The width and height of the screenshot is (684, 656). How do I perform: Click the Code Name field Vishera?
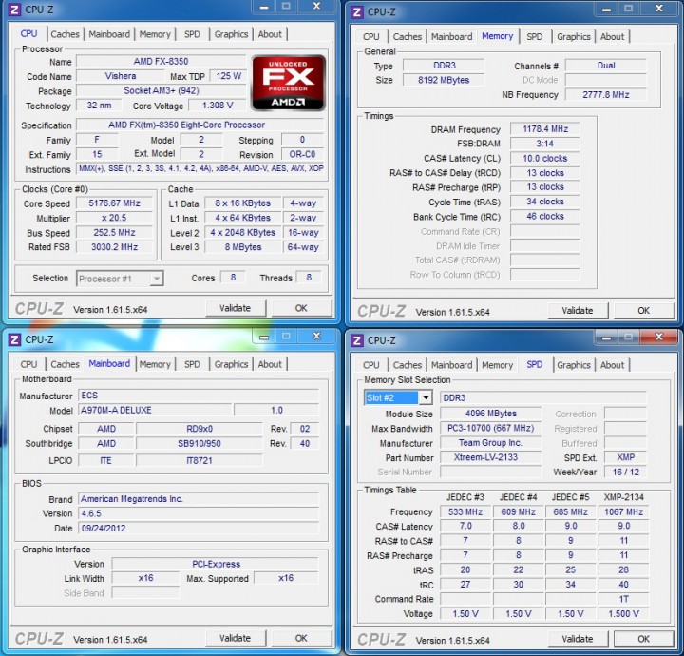point(121,76)
